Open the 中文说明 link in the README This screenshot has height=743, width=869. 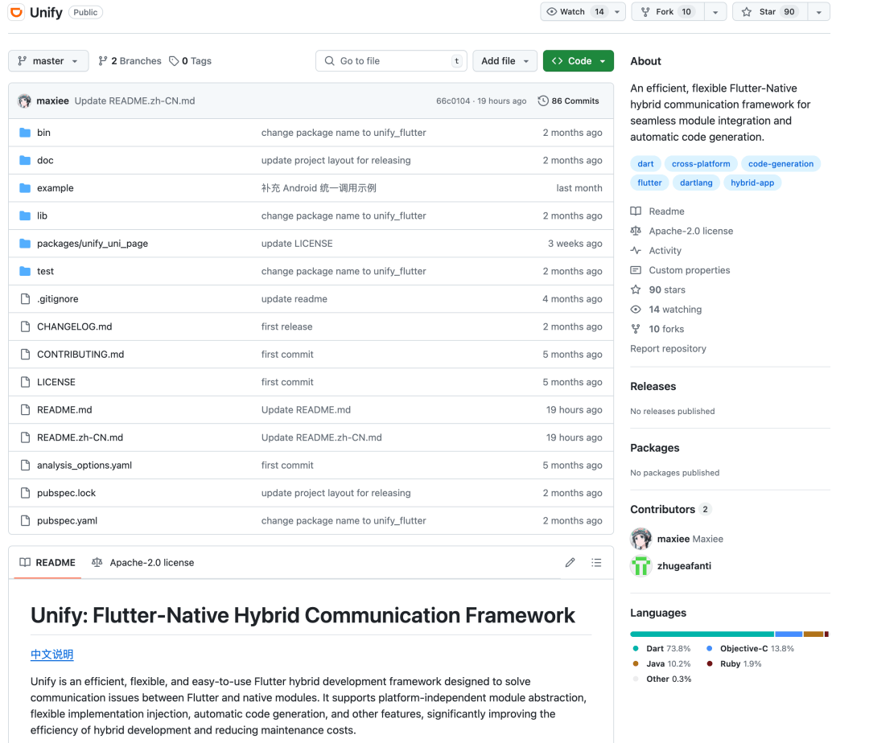(x=51, y=655)
